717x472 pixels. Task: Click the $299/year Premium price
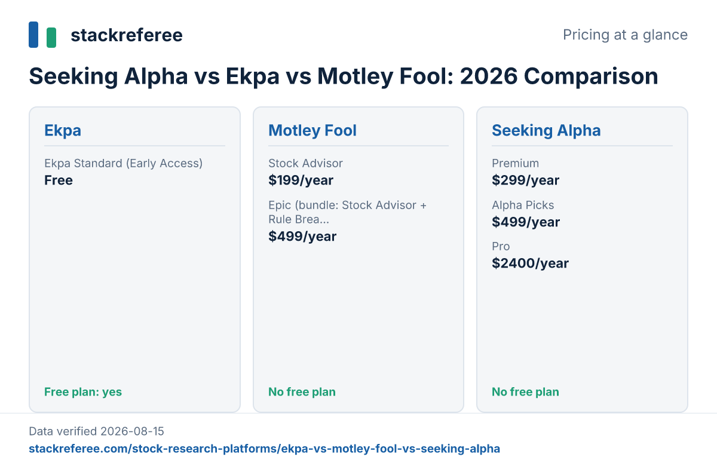526,180
